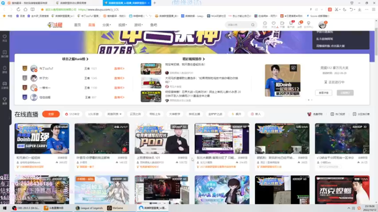Open the 关注 heart icon in header

click(x=274, y=24)
